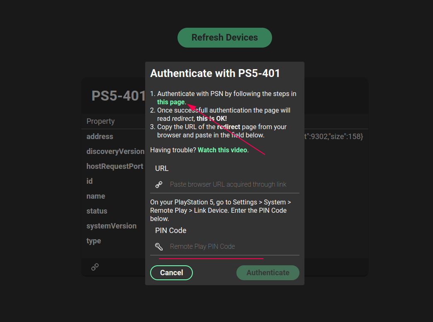Click the key icon beside PIN Code field
The width and height of the screenshot is (433, 322).
pos(159,246)
